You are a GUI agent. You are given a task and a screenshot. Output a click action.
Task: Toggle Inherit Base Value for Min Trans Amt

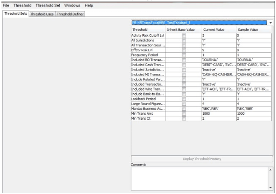tap(184, 114)
